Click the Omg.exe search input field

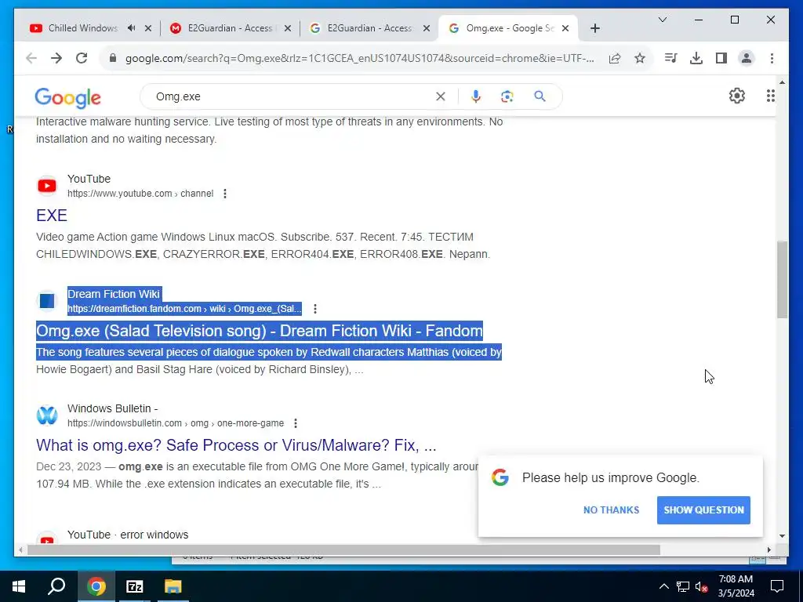coord(292,96)
